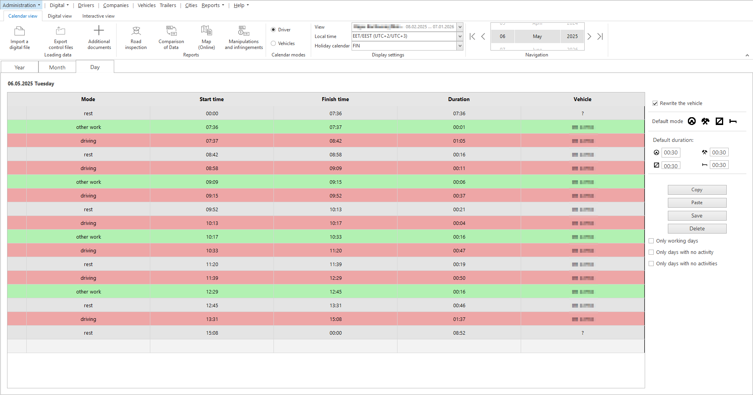Switch to the Month tab

pyautogui.click(x=57, y=67)
